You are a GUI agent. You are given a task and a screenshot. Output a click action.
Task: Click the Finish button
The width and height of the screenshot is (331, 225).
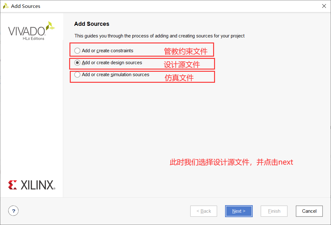click(274, 211)
